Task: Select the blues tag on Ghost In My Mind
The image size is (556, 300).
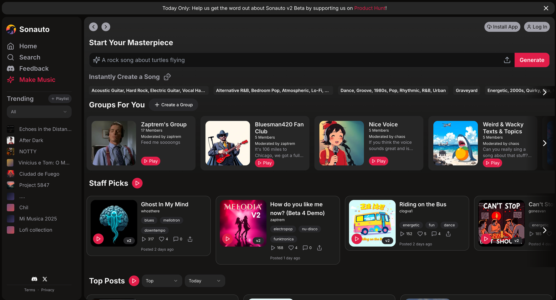Action: click(x=149, y=220)
